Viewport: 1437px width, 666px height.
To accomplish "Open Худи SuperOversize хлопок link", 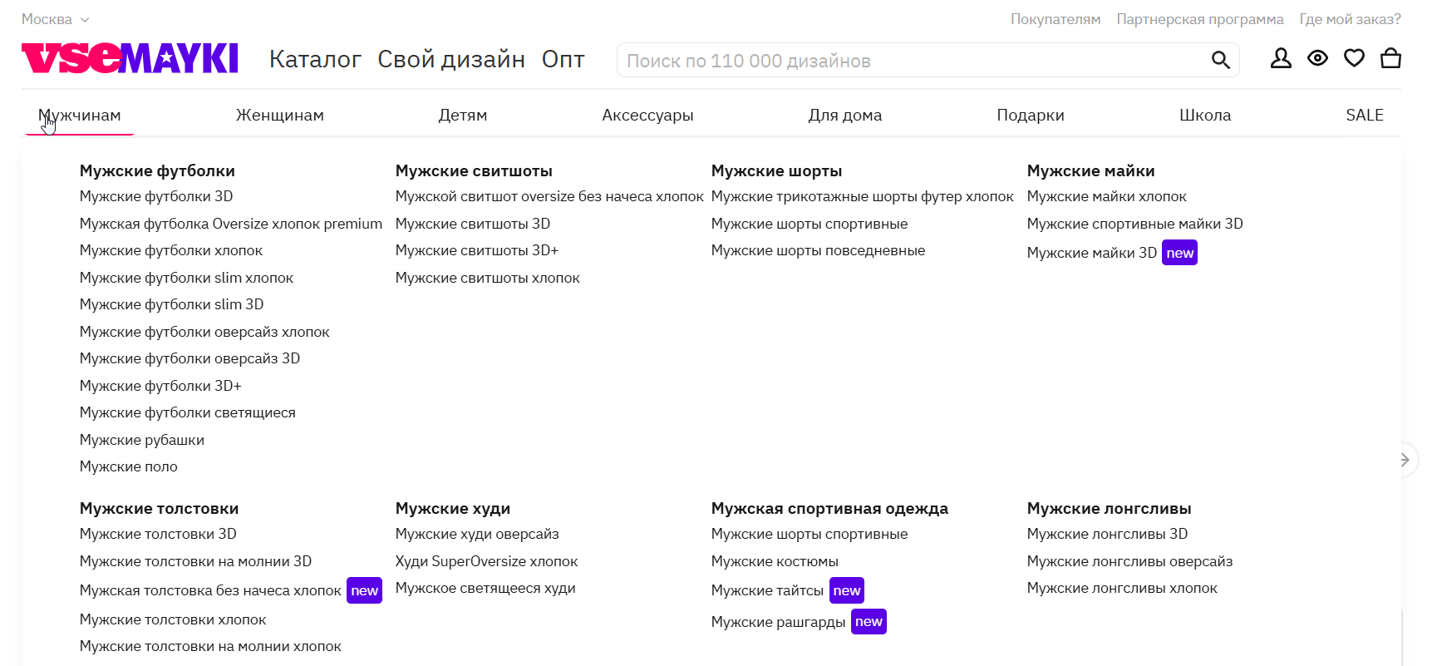I will pyautogui.click(x=486, y=561).
